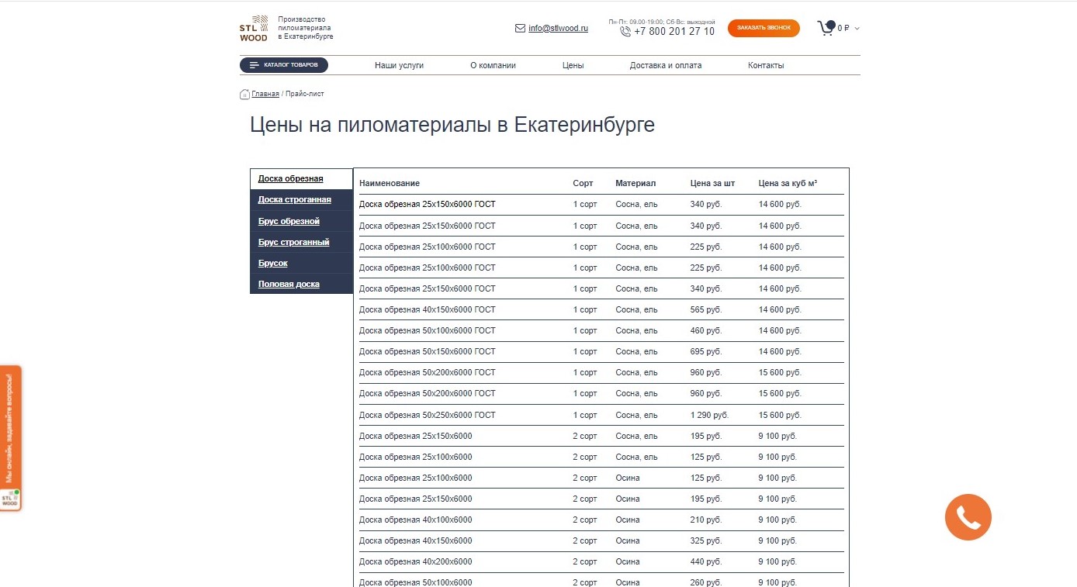Select row Доска обрезная 50x250x6000 ГОСТ
This screenshot has height=587, width=1077.
click(601, 415)
